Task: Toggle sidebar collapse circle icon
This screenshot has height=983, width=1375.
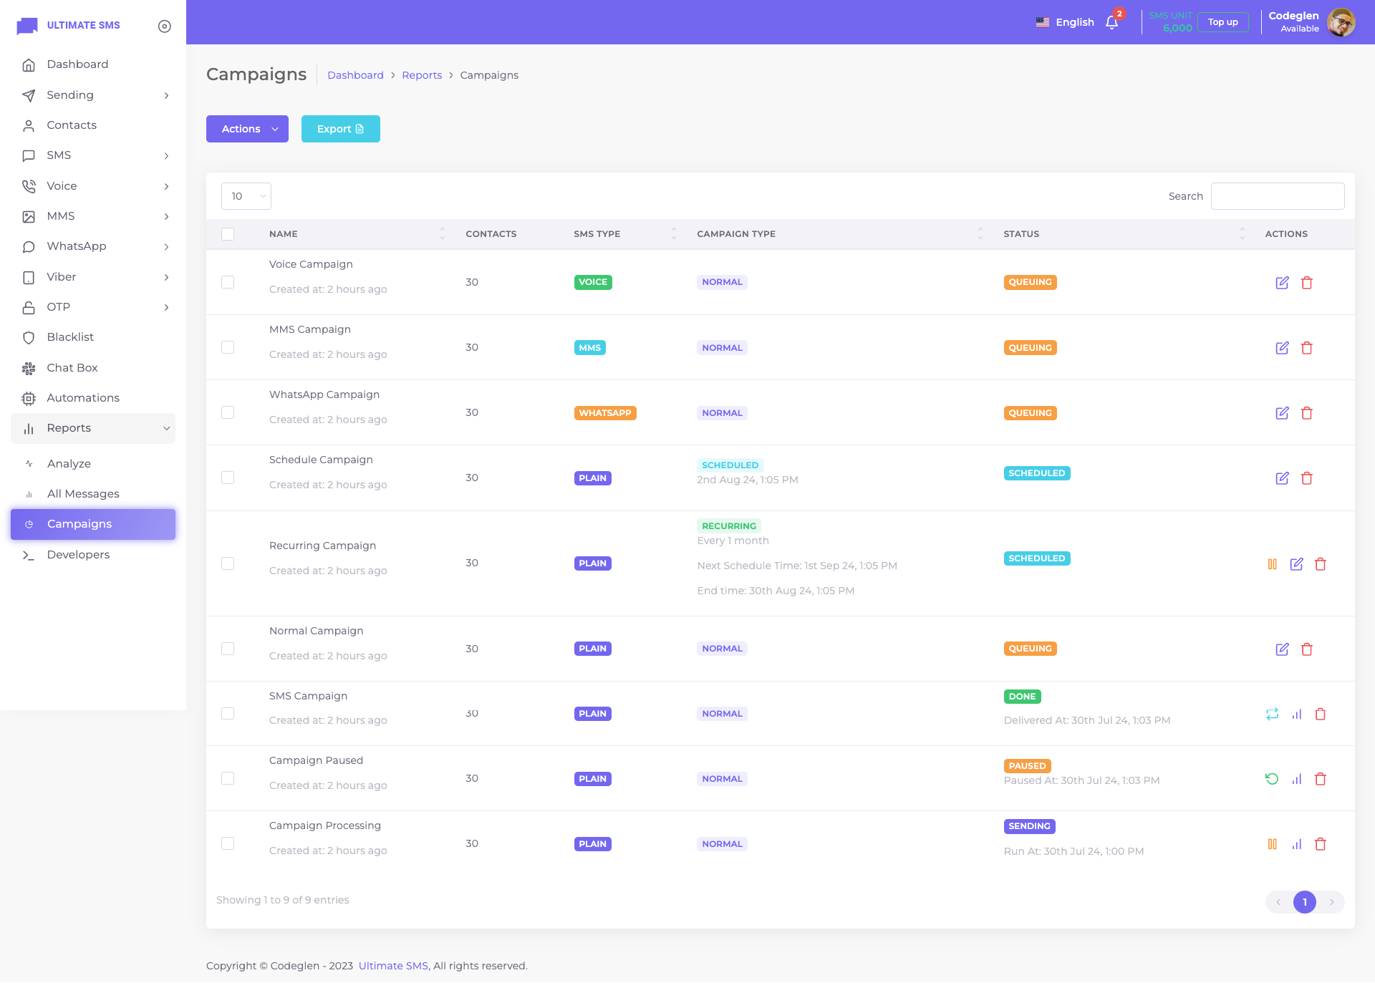Action: pyautogui.click(x=165, y=26)
